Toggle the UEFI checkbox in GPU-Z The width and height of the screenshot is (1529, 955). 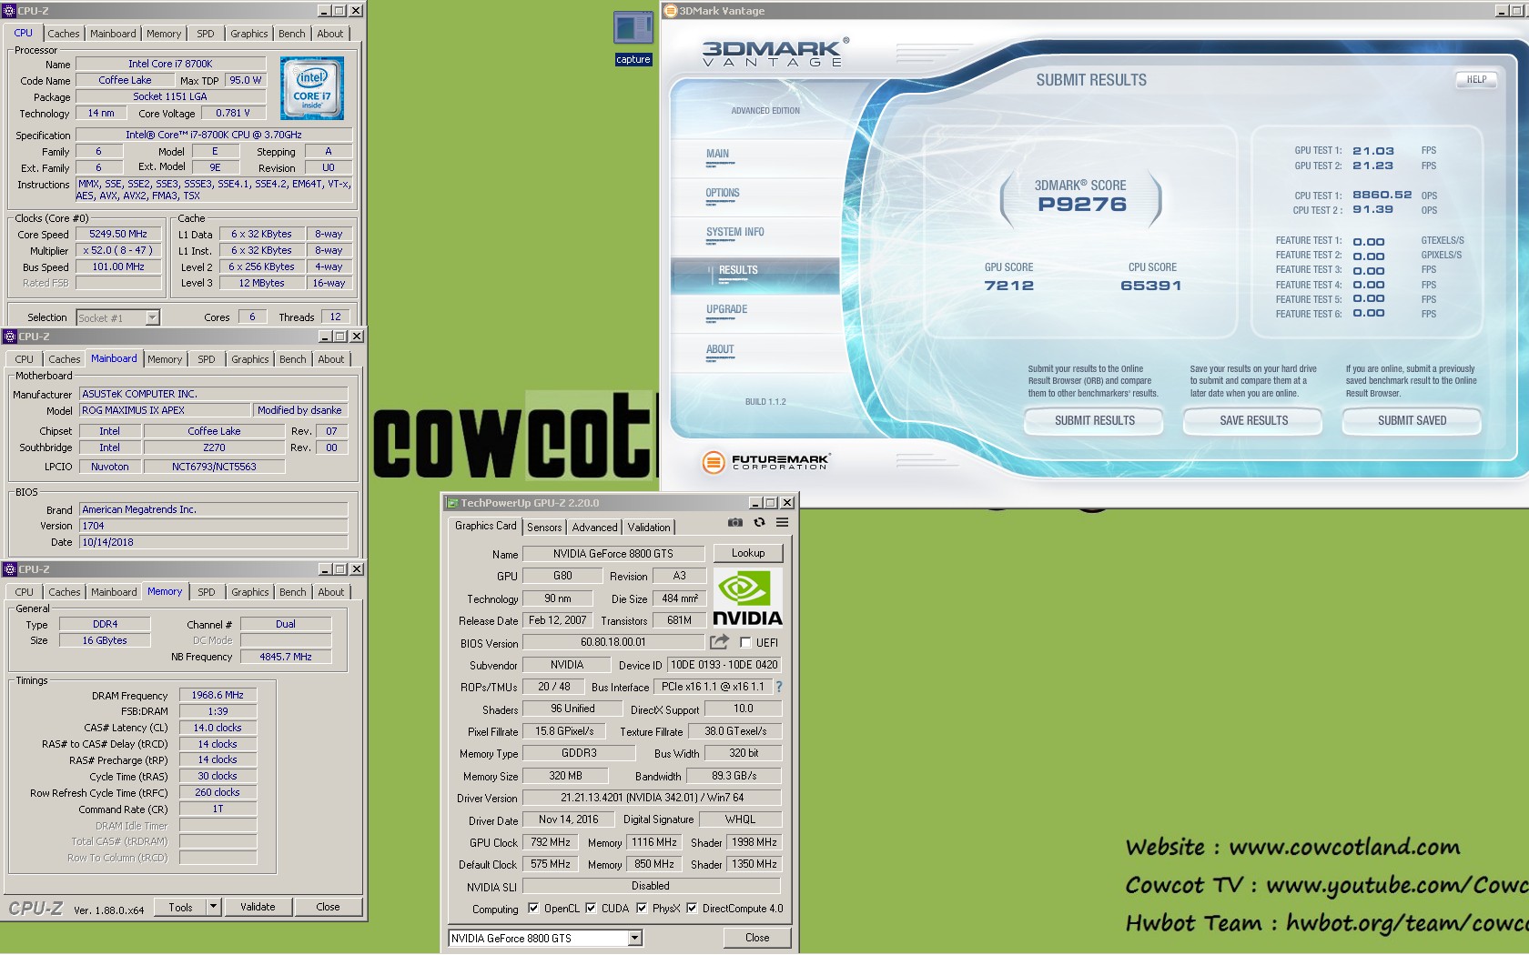[x=745, y=642]
